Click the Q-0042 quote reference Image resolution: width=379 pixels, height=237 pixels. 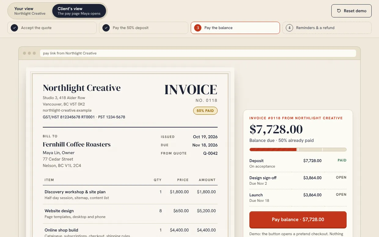point(210,153)
